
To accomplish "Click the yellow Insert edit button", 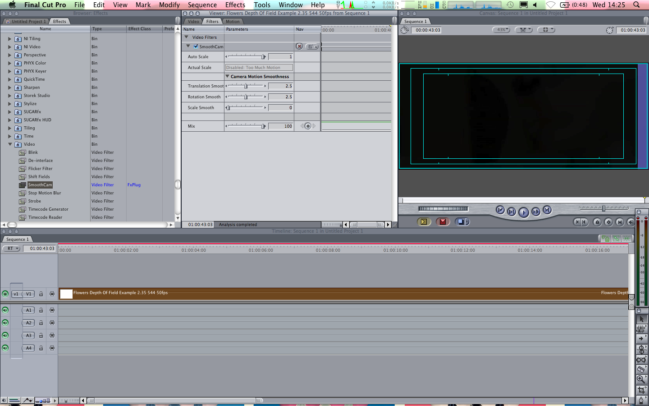I will pos(424,221).
